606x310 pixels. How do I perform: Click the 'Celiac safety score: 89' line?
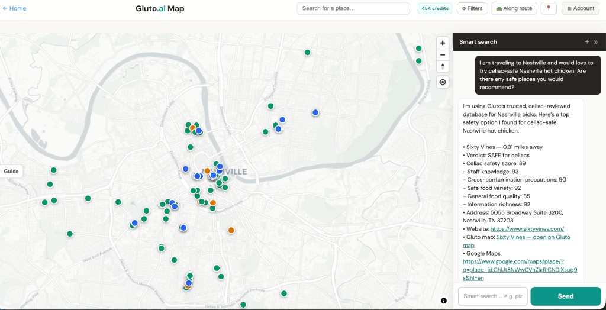494,163
